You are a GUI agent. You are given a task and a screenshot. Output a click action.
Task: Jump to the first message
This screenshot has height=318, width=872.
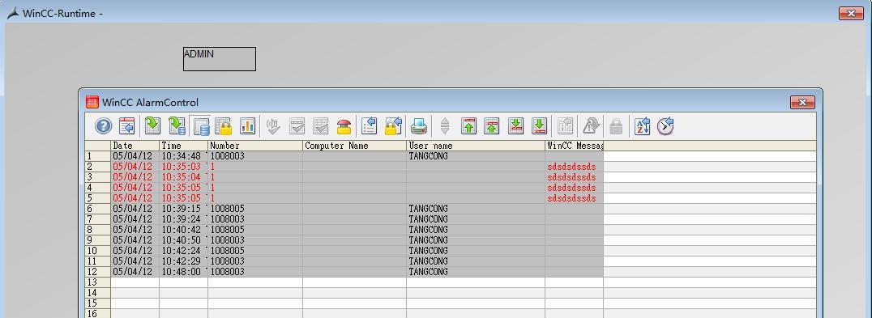click(x=468, y=126)
